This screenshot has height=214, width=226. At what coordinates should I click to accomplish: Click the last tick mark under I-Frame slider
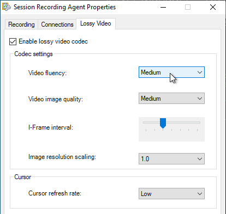(197, 130)
